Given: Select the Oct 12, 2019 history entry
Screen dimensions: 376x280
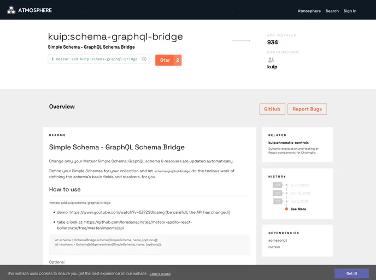Looking at the screenshot, I should click(x=300, y=193).
